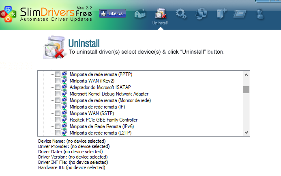Click the Hardware ID info line

[x=72, y=167]
